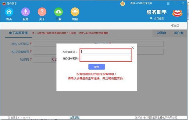
Task: Click the red 没有检测到您的税控设备信息 warning
Action: 96,74
